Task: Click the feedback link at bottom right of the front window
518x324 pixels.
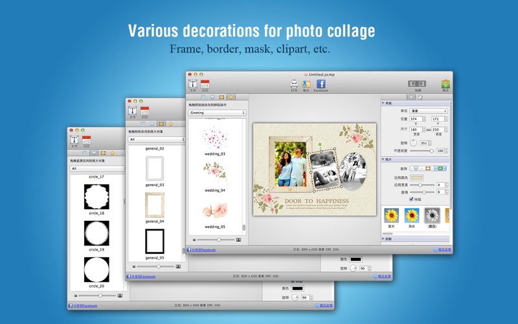Action: tap(442, 249)
